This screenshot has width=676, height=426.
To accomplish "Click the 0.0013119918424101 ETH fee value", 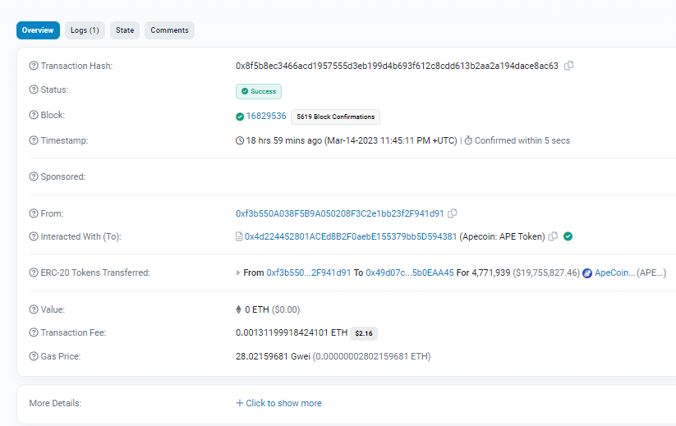I will click(292, 332).
